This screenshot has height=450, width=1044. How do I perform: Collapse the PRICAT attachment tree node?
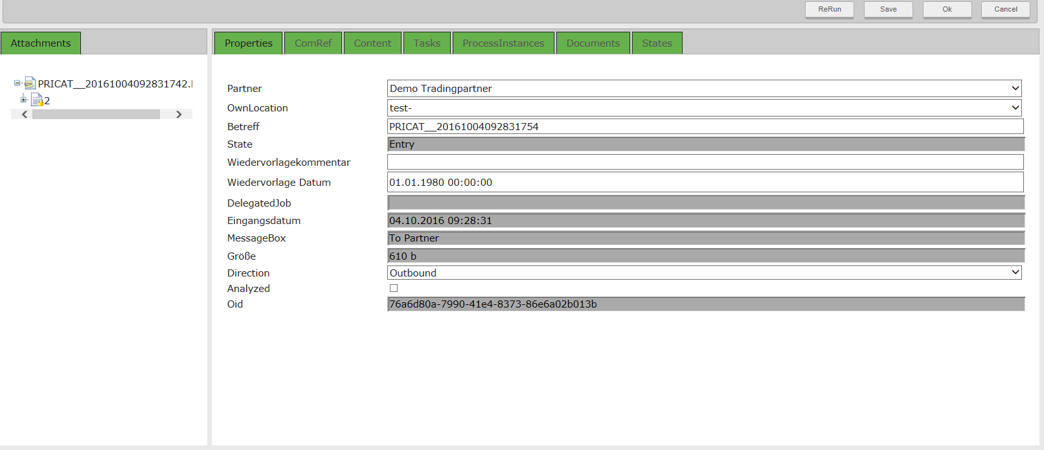(17, 83)
